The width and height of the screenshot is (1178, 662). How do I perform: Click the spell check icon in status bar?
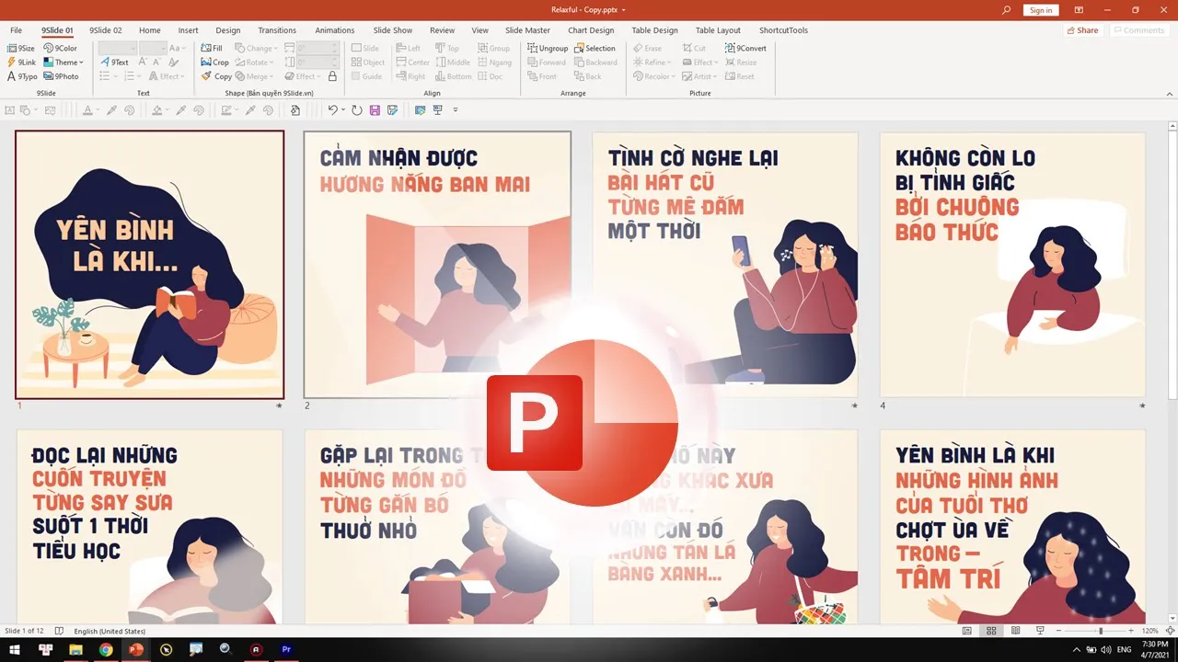(59, 631)
